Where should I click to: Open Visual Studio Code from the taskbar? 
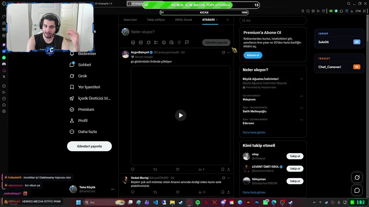pos(155,202)
